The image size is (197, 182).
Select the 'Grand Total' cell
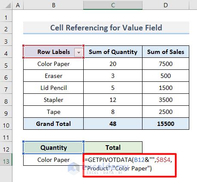tap(54, 124)
